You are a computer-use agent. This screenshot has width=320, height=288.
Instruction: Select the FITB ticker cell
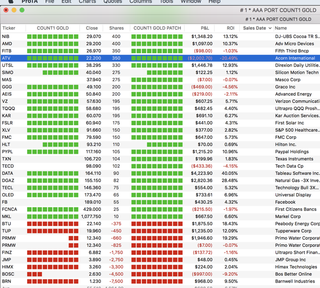[6, 51]
